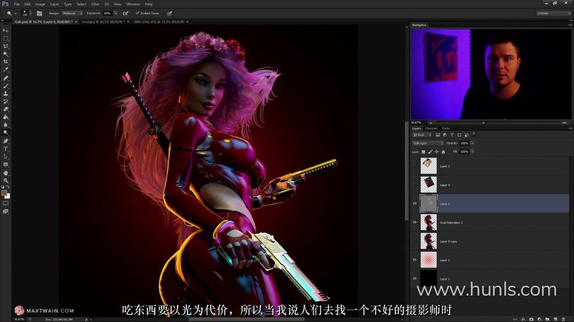Select the Polygonal Lasso tool
This screenshot has width=574, height=322.
(5, 47)
